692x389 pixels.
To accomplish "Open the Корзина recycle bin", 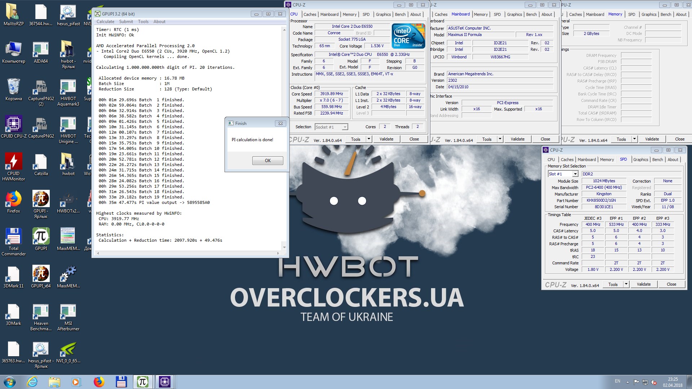I will point(13,89).
